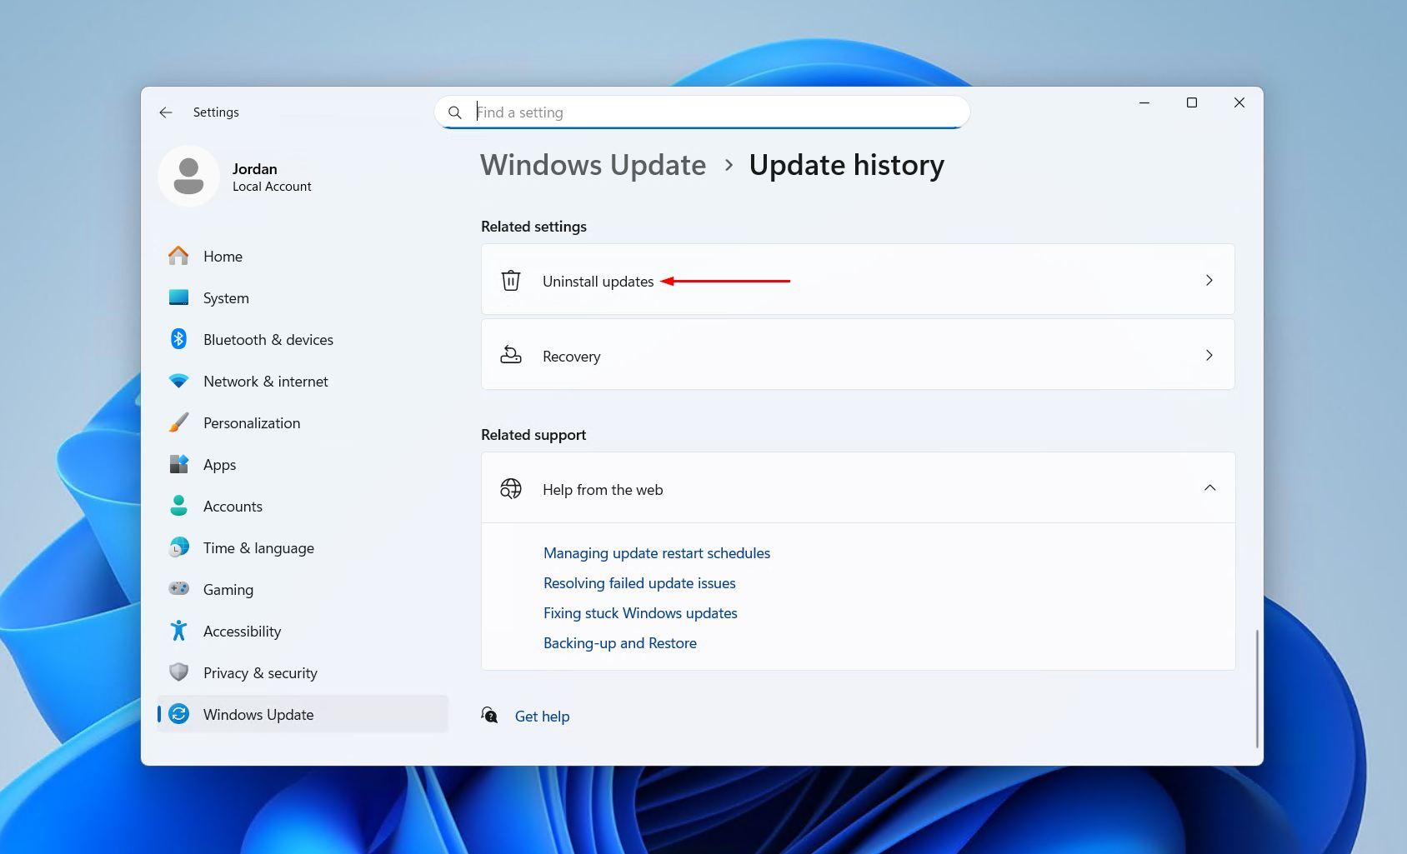Screen dimensions: 1407x854
Task: Click the Help from the web label
Action: (603, 490)
